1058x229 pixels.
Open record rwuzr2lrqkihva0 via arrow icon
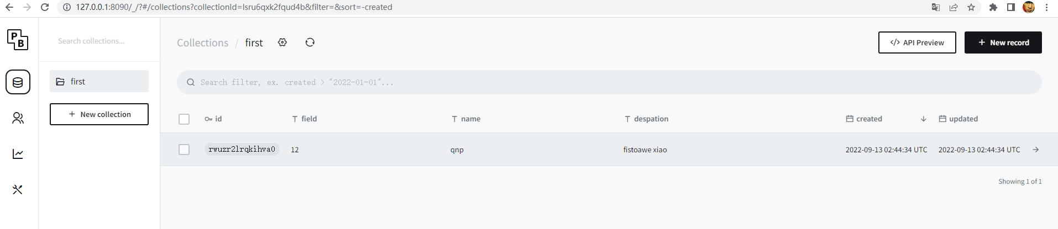tap(1036, 150)
